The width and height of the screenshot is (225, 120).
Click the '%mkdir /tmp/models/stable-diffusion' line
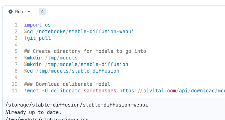[x=76, y=64]
